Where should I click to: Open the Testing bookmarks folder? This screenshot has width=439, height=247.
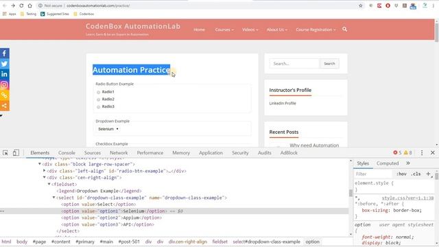click(28, 14)
